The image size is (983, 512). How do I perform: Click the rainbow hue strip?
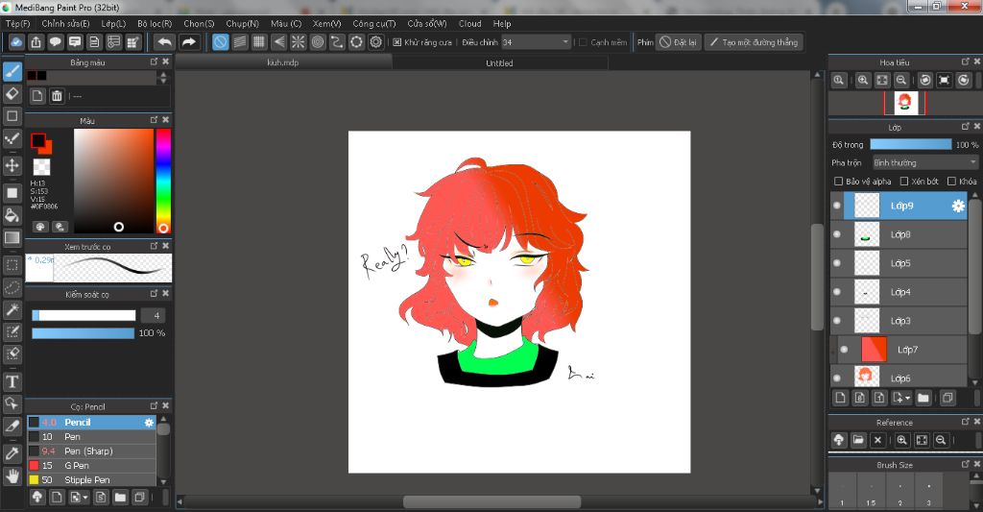[x=163, y=181]
